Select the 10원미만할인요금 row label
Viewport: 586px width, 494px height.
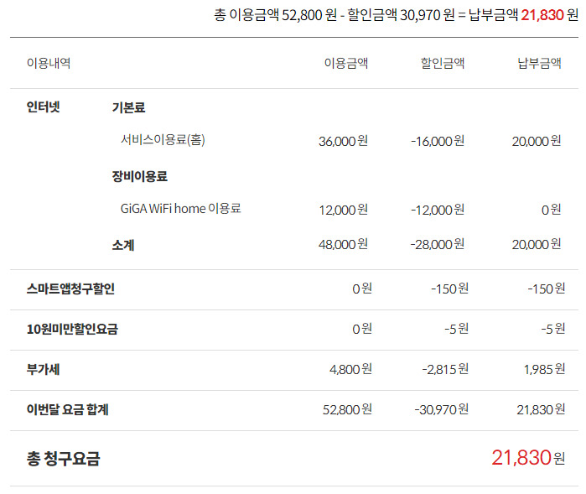72,330
